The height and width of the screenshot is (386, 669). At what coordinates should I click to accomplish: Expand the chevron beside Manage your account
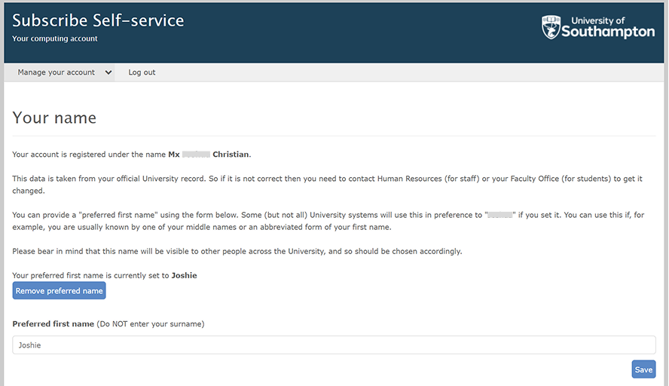tap(108, 72)
